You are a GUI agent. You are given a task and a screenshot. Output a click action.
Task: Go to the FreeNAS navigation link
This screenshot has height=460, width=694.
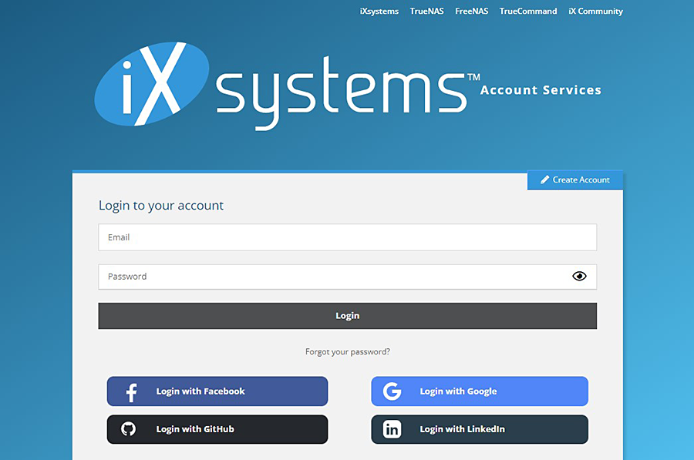[x=471, y=12]
